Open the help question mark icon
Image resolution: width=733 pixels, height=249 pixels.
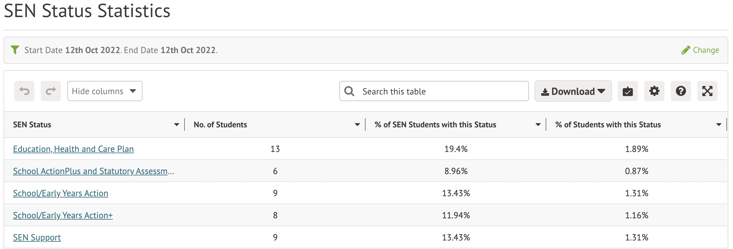coord(681,91)
